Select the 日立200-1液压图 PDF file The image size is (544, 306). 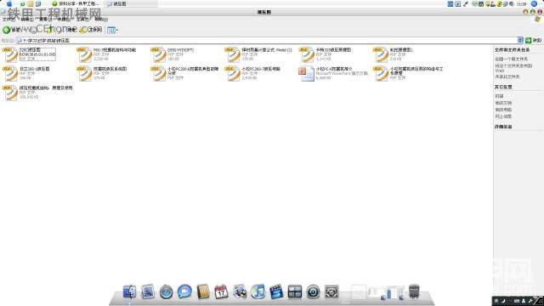[26, 74]
